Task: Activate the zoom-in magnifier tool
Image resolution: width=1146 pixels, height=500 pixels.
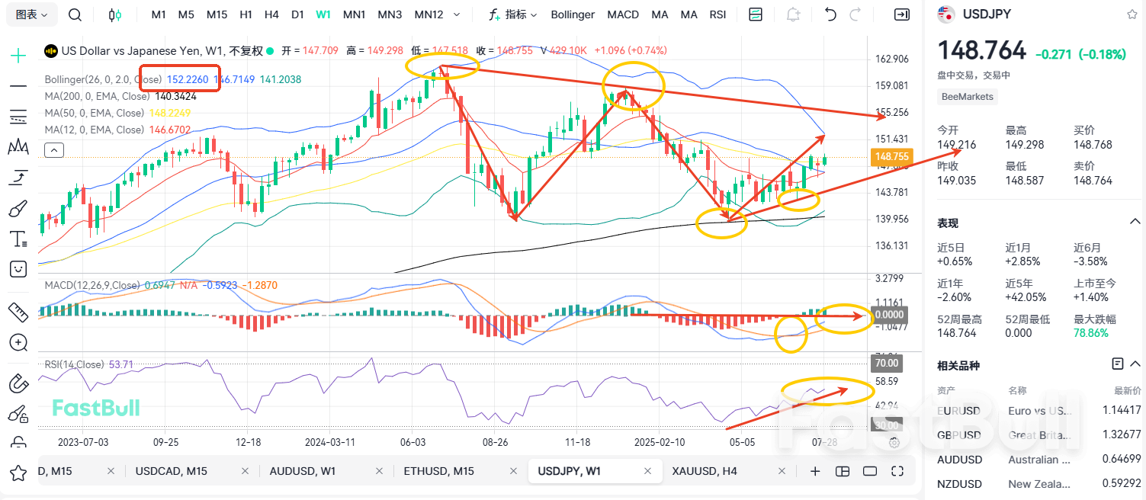Action: (18, 342)
